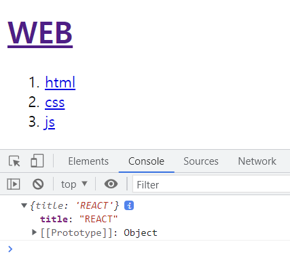Open the top context dropdown

pyautogui.click(x=74, y=184)
